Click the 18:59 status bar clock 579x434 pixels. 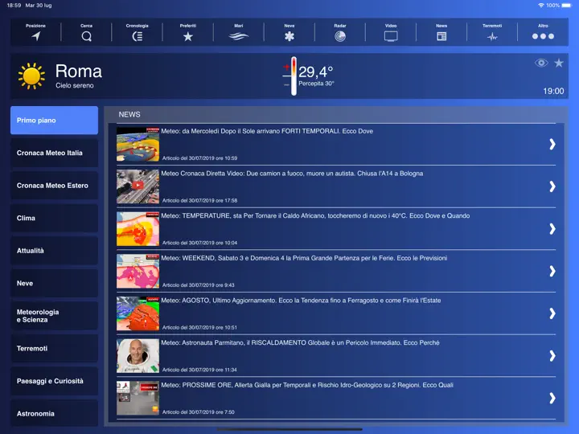(14, 5)
